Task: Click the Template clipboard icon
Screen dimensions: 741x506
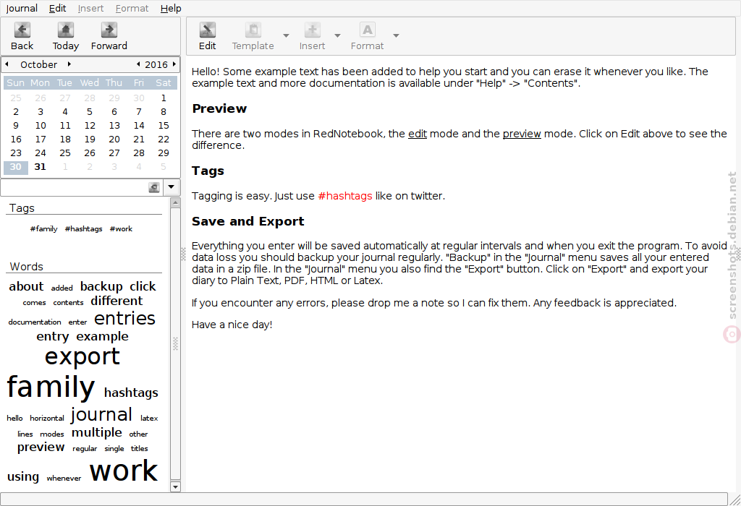Action: click(253, 30)
